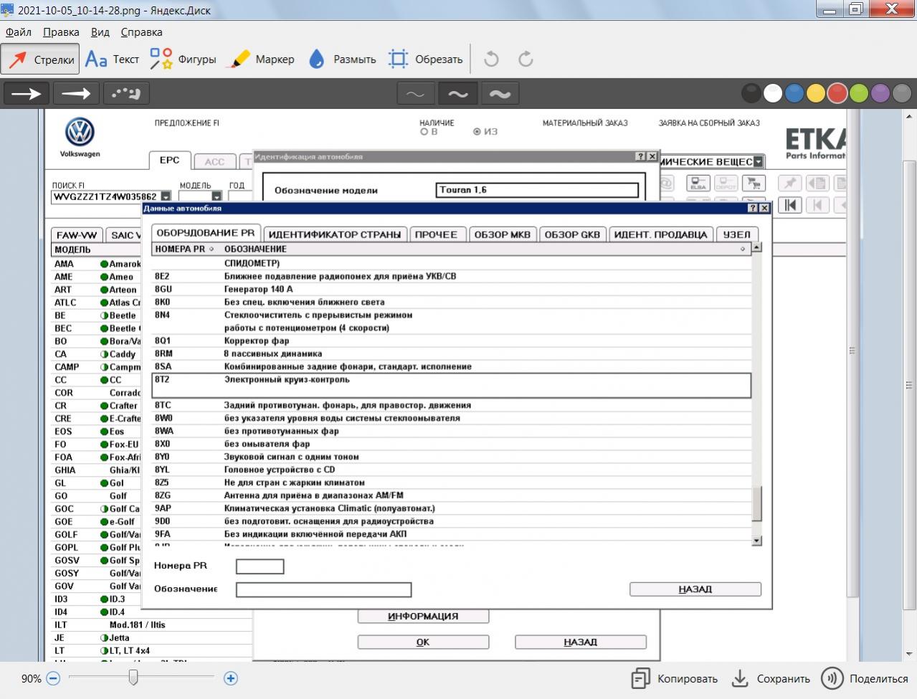Pick the green color swatch

[859, 93]
